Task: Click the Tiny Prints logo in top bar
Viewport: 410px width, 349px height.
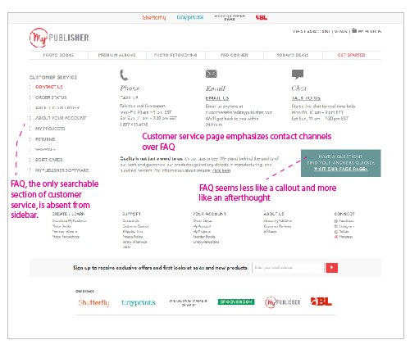Action: click(x=190, y=17)
